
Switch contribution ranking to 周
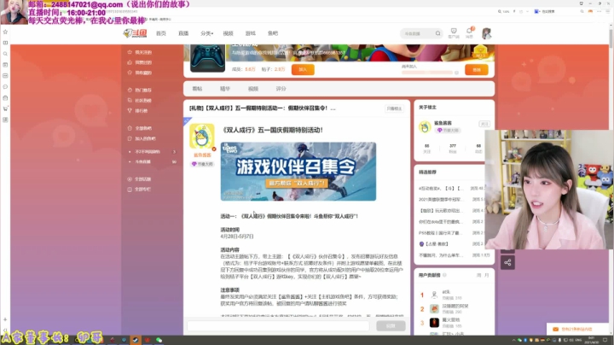(x=478, y=275)
